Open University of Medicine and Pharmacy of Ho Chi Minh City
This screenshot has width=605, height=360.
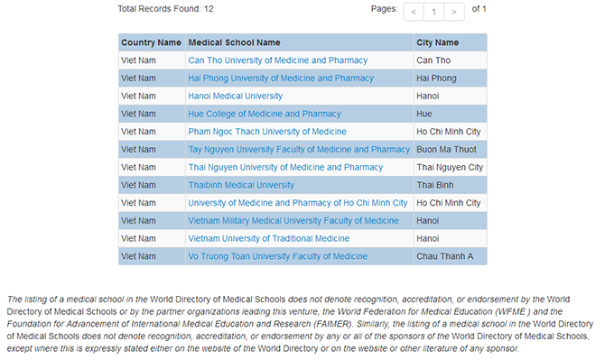(298, 203)
